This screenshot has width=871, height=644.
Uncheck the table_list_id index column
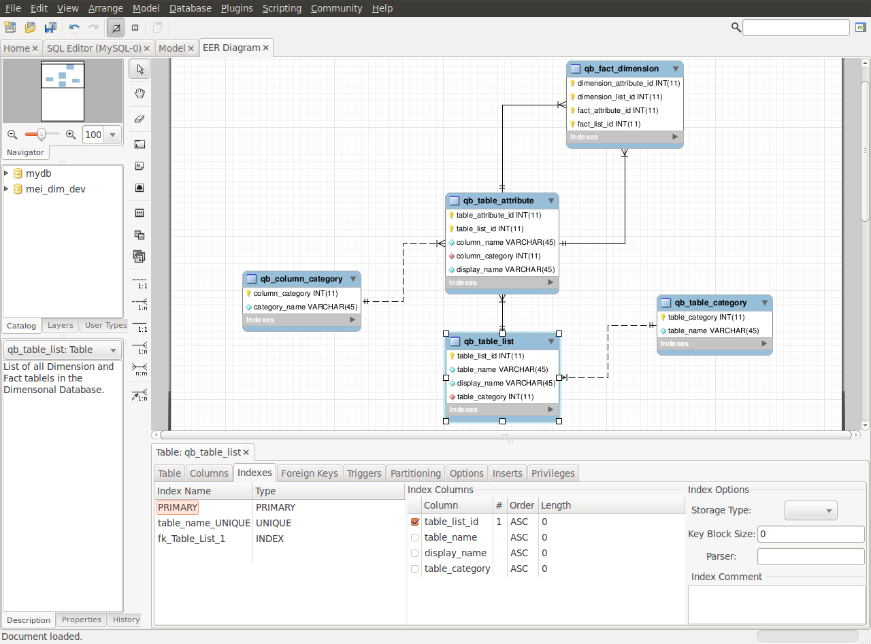pyautogui.click(x=414, y=522)
